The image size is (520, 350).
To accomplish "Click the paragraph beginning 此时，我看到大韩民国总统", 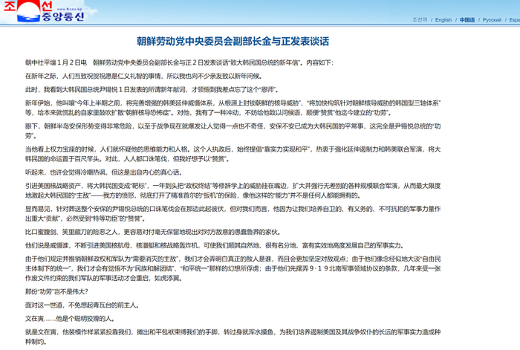I will tap(152, 90).
